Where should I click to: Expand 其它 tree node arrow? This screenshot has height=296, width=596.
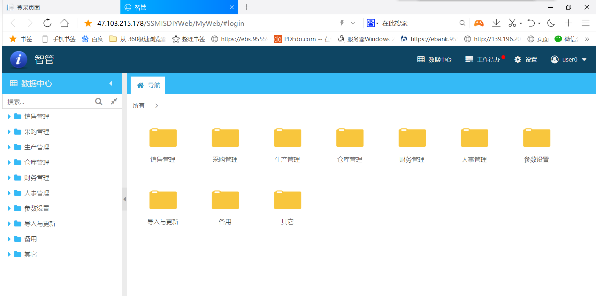pyautogui.click(x=9, y=255)
